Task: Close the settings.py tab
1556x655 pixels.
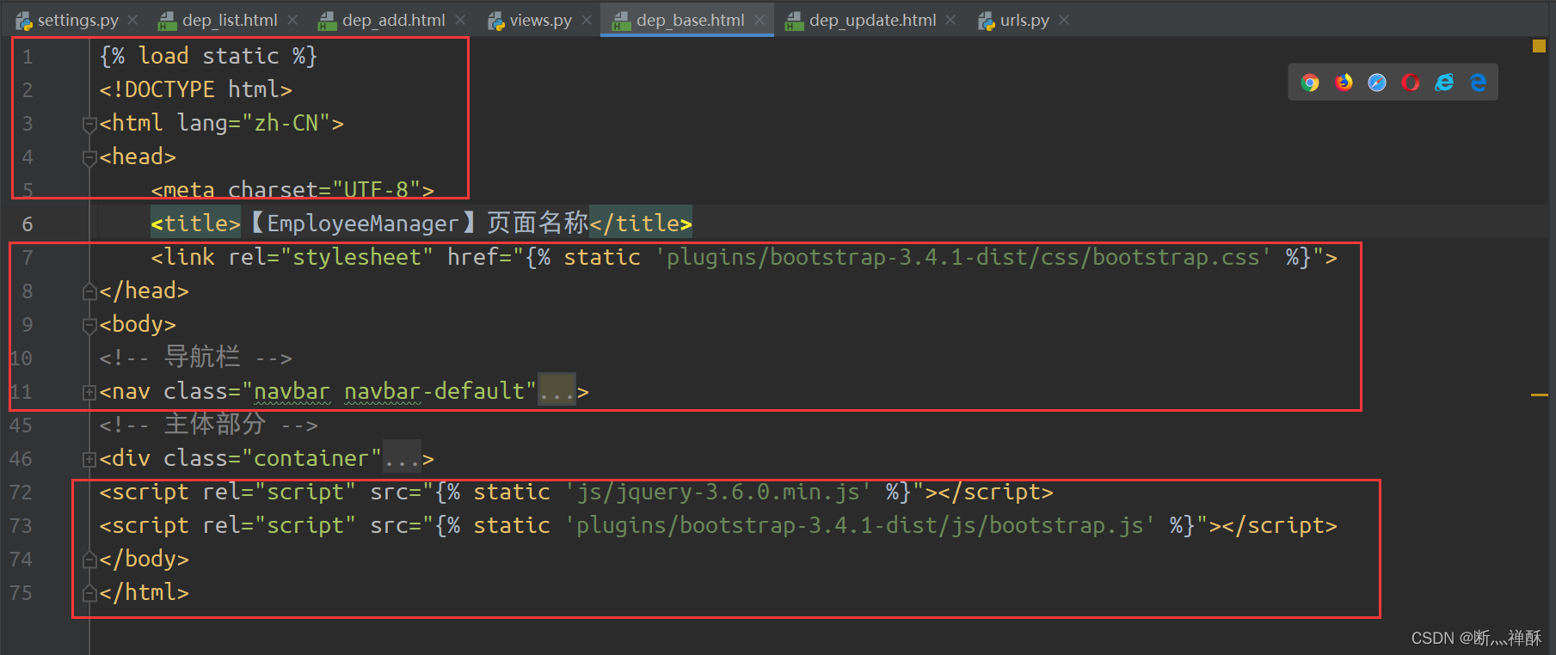Action: 132,20
